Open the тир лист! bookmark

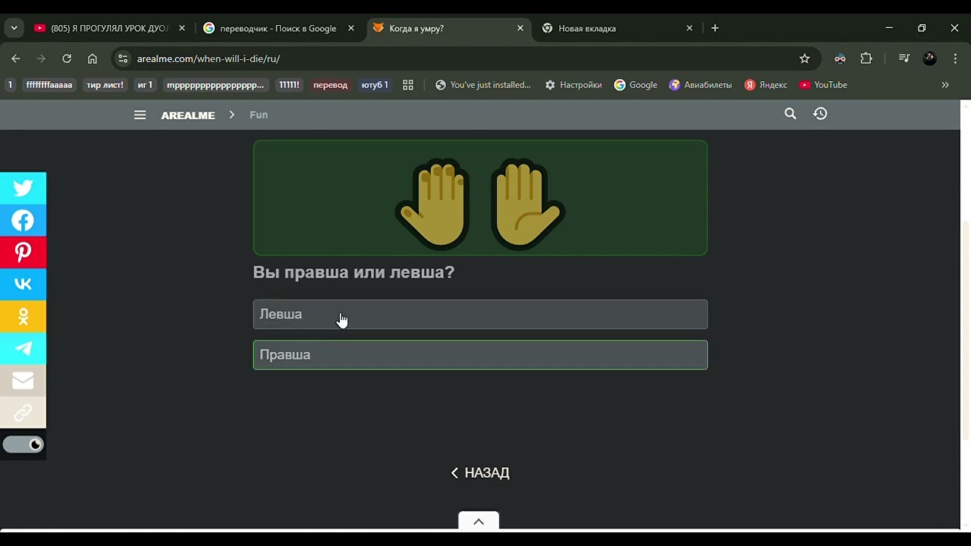point(105,85)
